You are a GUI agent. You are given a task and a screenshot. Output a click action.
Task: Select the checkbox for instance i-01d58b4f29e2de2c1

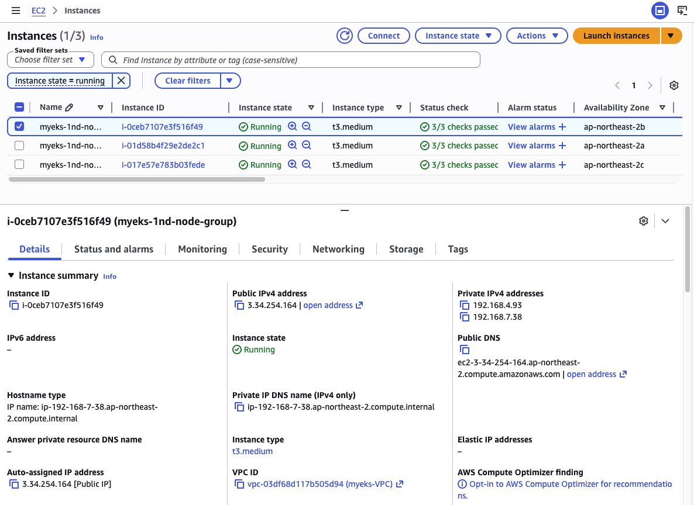click(x=19, y=146)
